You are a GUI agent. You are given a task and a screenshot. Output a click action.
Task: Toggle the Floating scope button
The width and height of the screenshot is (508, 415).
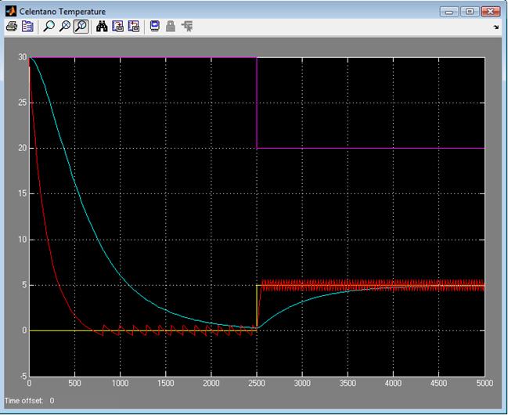(x=155, y=27)
